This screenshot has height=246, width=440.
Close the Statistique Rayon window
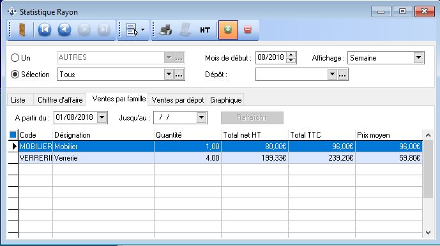click(x=424, y=11)
